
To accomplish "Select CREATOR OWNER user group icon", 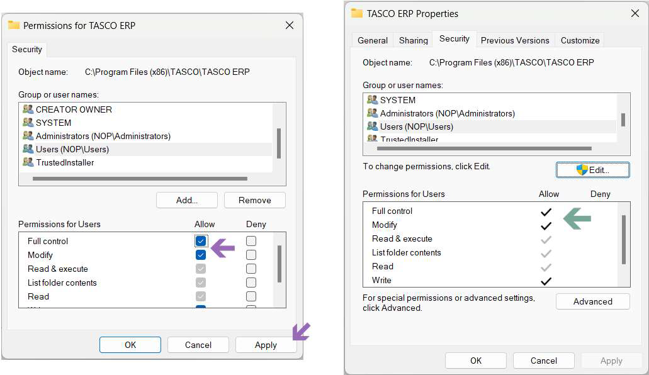I will coord(28,109).
